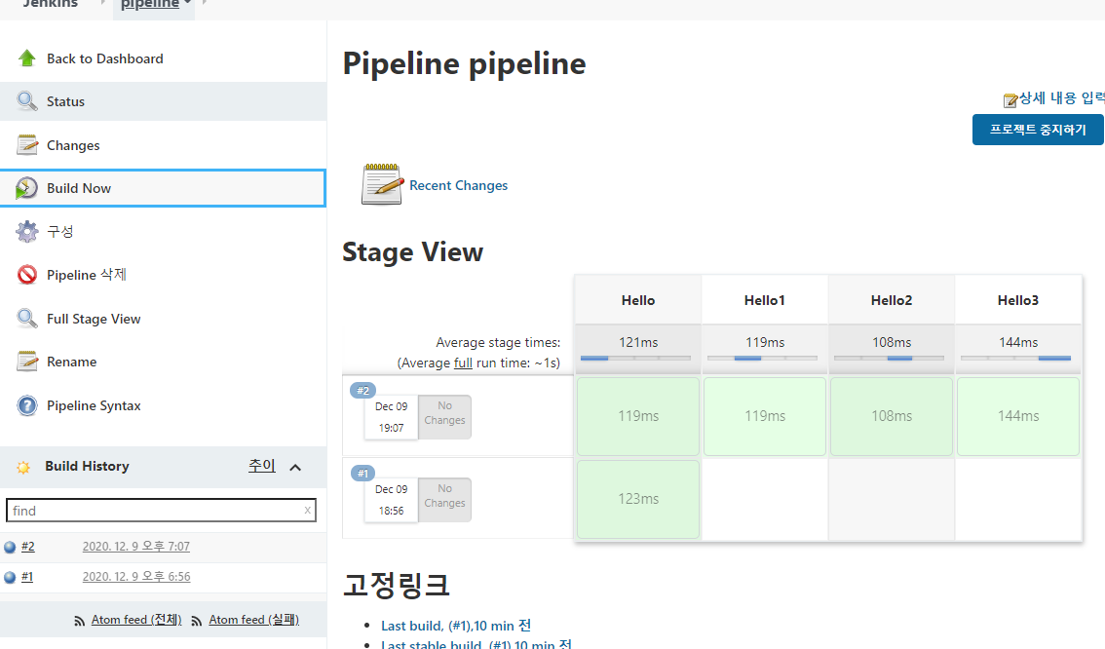Collapse the Build History panel chevron

(295, 467)
